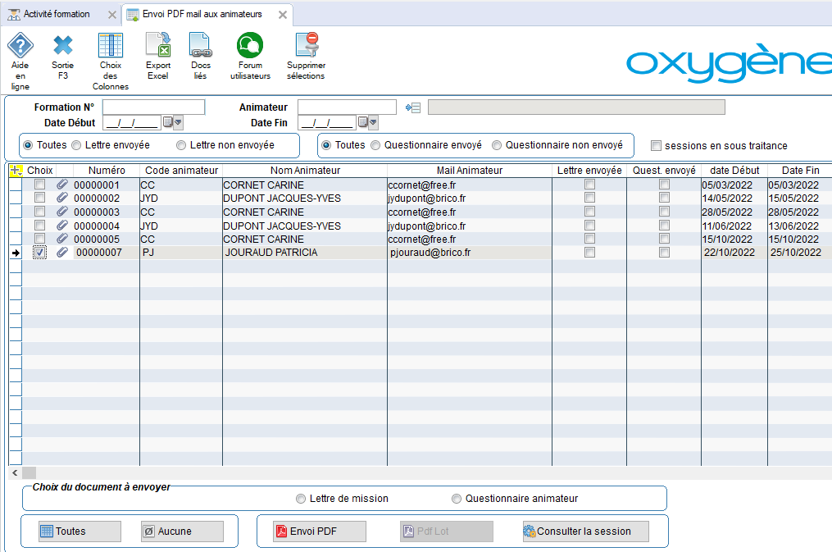Click Consulter la session button
Viewport: 832px width, 552px height.
[586, 531]
